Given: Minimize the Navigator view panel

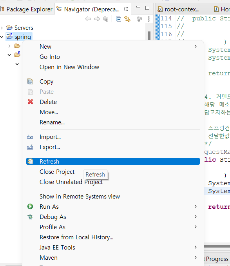Looking at the screenshot, I should [138, 7].
